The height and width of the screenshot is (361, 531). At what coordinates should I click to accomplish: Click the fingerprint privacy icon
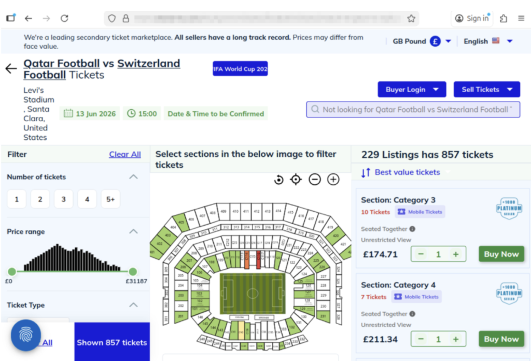click(25, 336)
